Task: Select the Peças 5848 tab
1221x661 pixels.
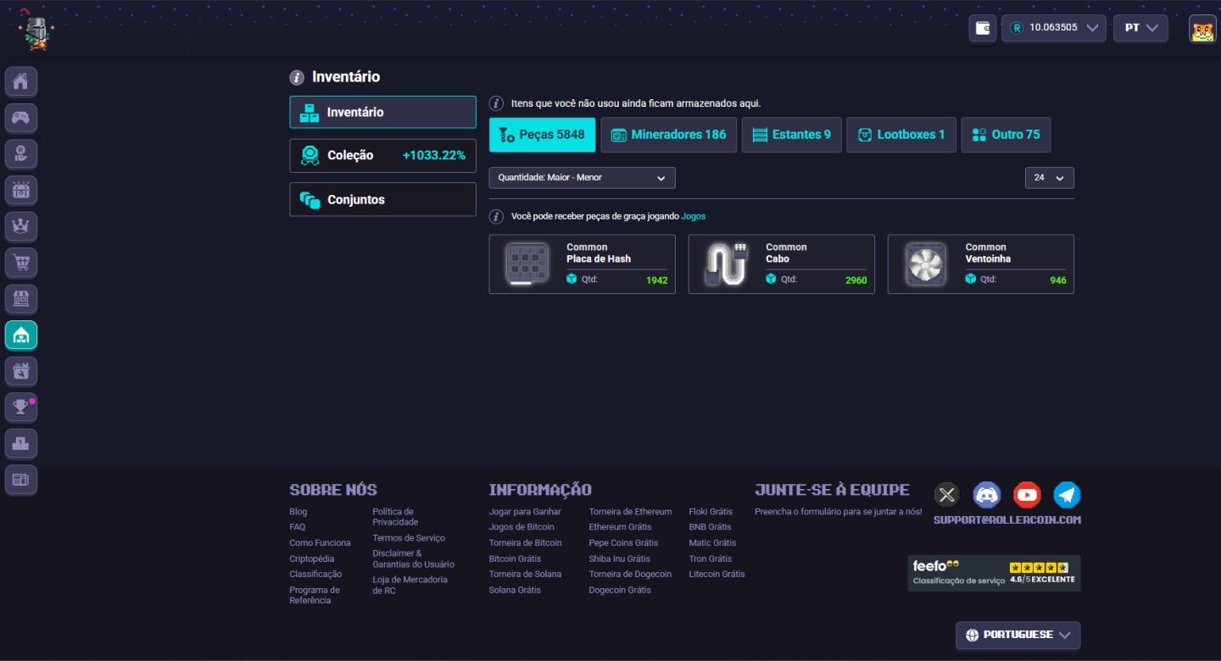Action: 543,135
